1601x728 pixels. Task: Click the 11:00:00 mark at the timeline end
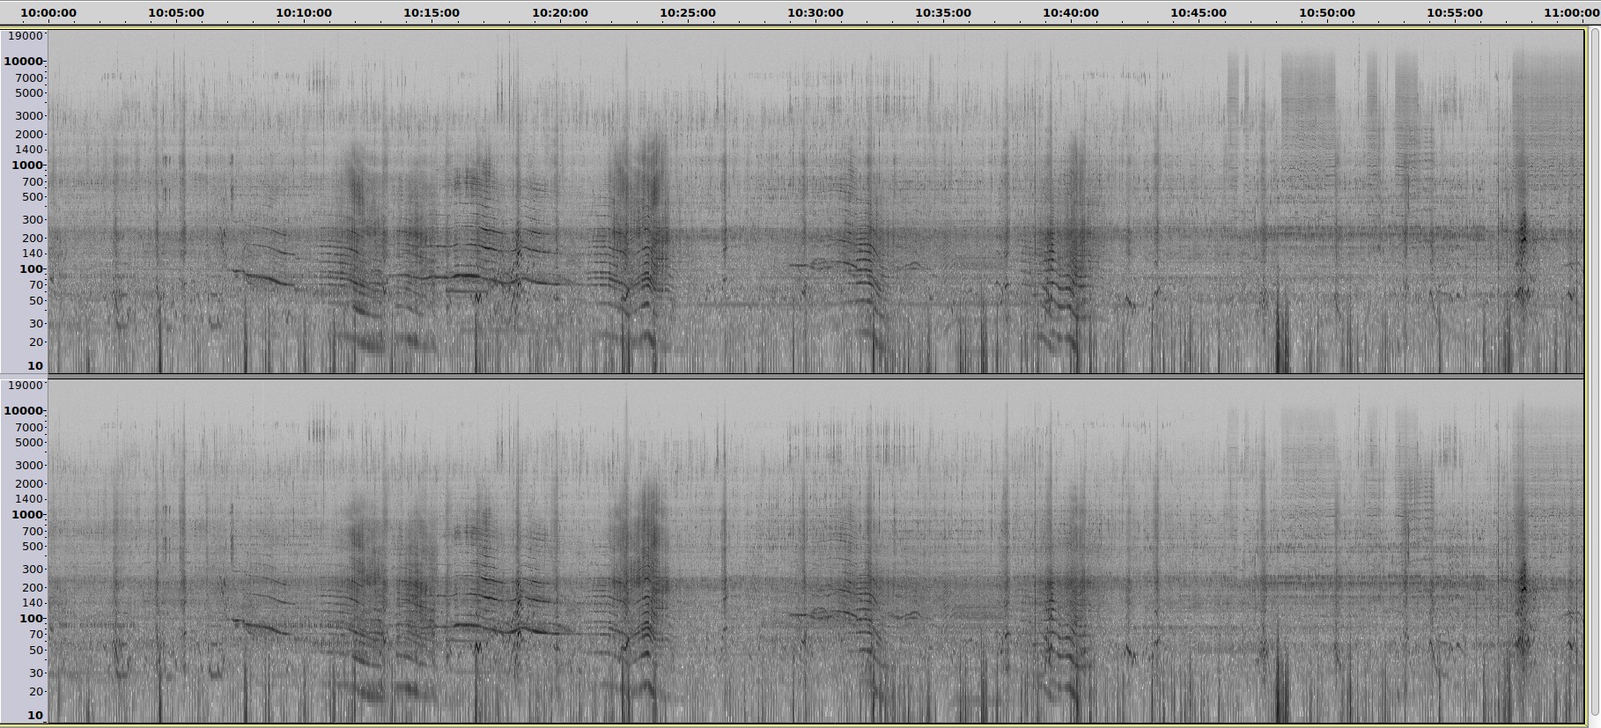pyautogui.click(x=1571, y=13)
